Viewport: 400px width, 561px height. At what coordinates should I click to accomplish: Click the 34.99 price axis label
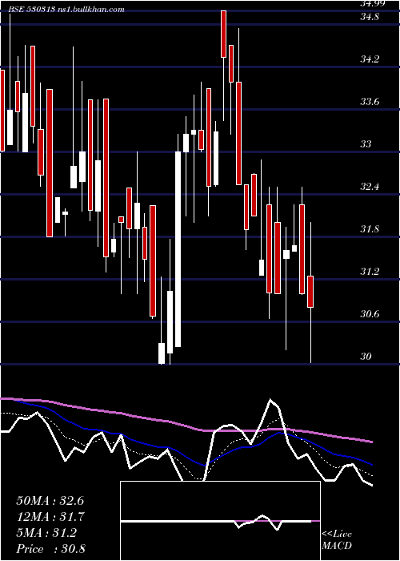(x=373, y=3)
